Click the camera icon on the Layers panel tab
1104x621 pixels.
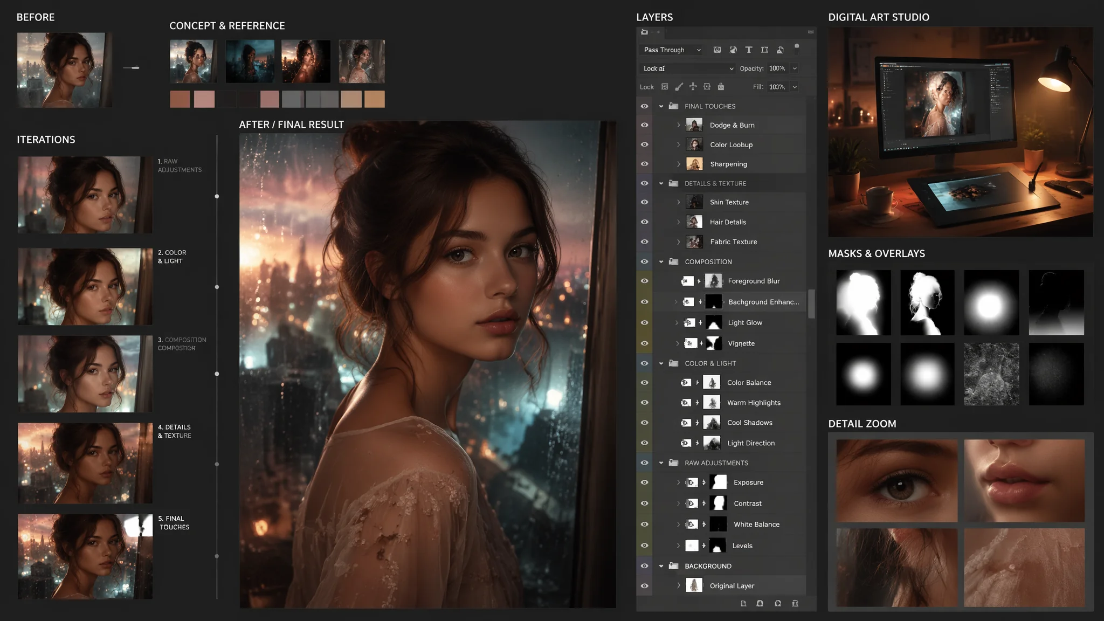click(644, 32)
